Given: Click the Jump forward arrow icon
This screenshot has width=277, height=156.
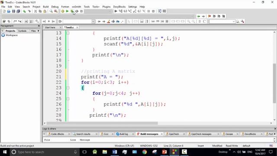Looking at the screenshot, I should [203, 16].
